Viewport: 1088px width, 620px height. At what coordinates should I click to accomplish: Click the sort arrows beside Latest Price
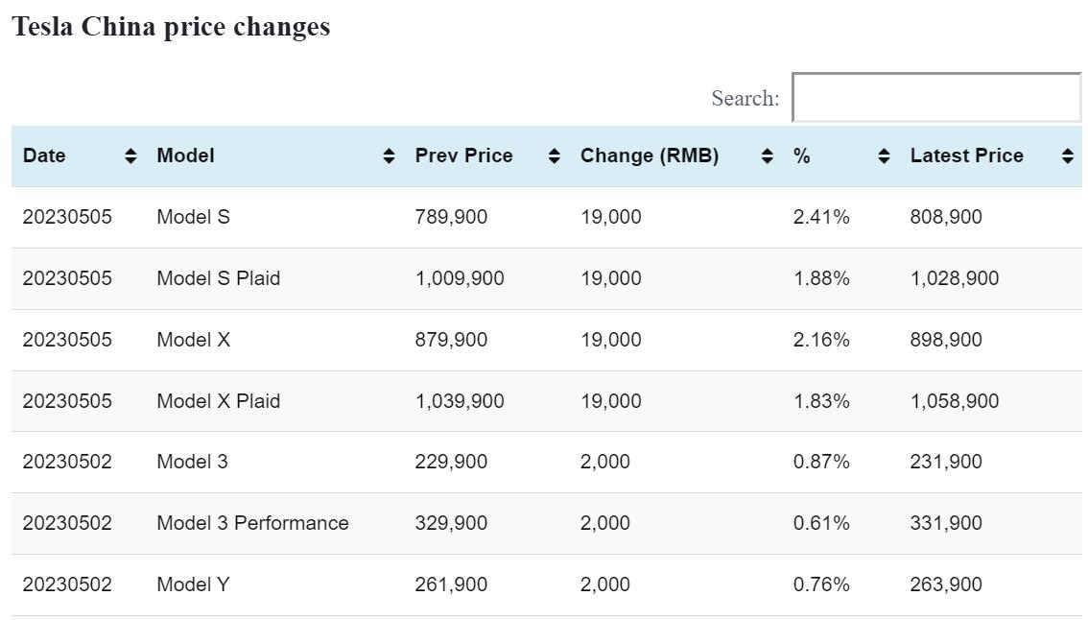tap(1067, 156)
